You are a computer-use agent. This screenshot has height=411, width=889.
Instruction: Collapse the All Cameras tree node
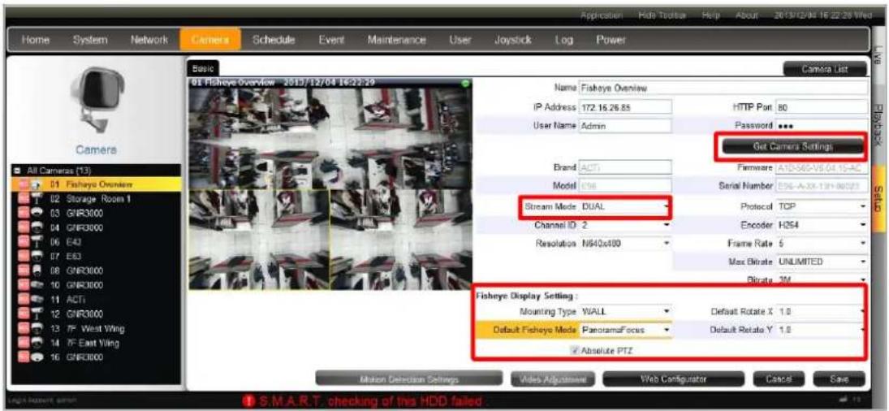pyautogui.click(x=17, y=171)
